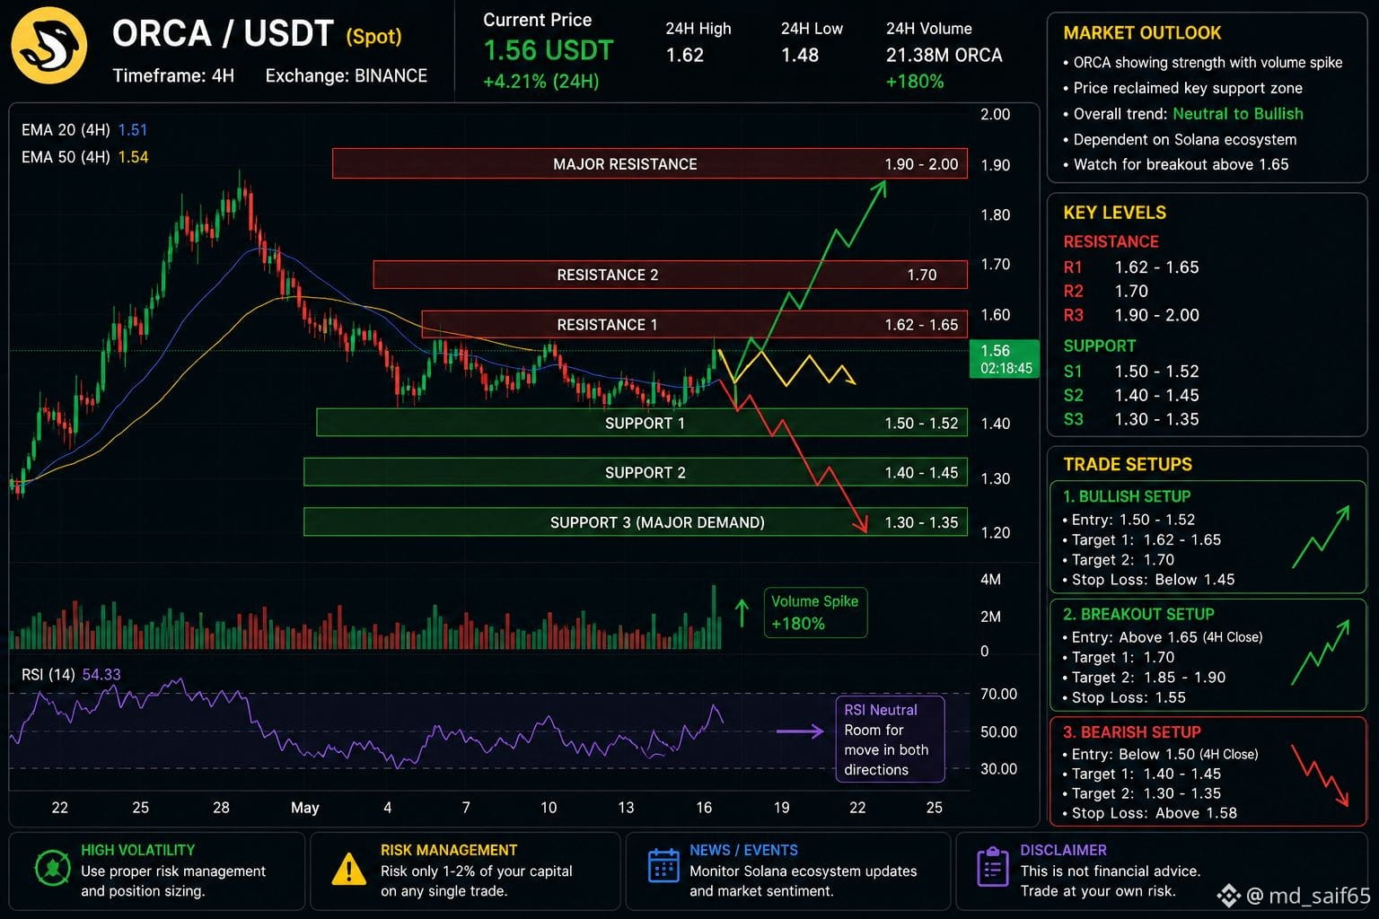Click the (Spot) market tag
This screenshot has height=919, width=1379.
373,36
